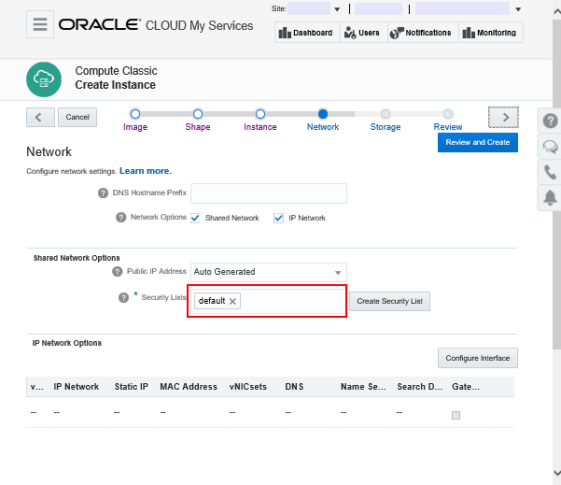Toggle the IP Network checkbox

click(278, 218)
